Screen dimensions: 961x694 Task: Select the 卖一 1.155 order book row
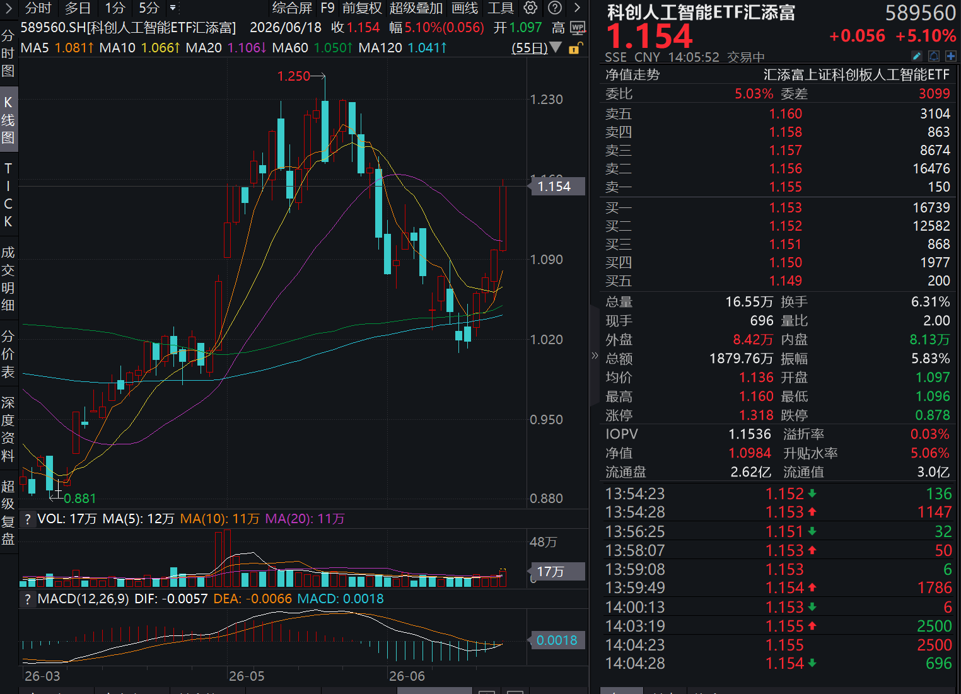click(x=778, y=187)
